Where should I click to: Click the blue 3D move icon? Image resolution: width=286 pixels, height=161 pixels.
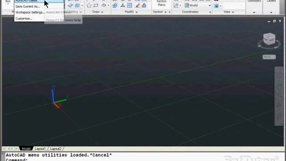pos(115,5)
